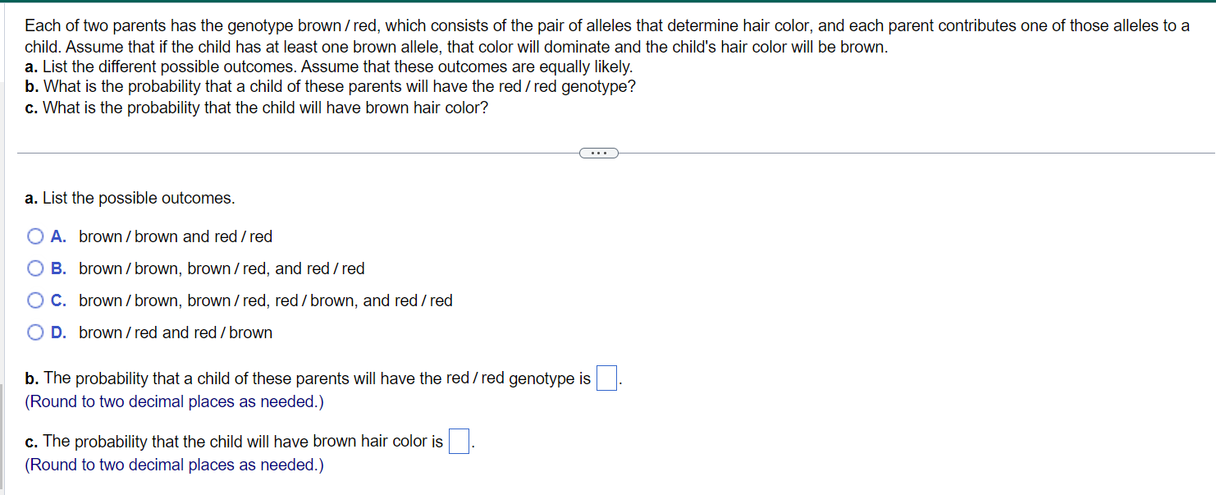Click the green bar at top of page
This screenshot has width=1216, height=495.
tap(608, 3)
